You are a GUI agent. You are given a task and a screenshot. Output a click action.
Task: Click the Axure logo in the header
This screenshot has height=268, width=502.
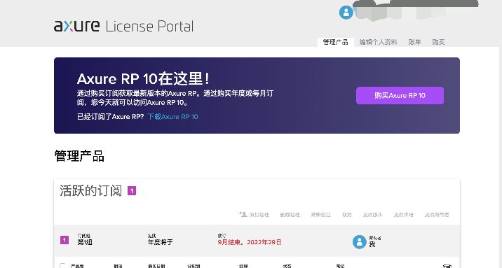click(77, 26)
